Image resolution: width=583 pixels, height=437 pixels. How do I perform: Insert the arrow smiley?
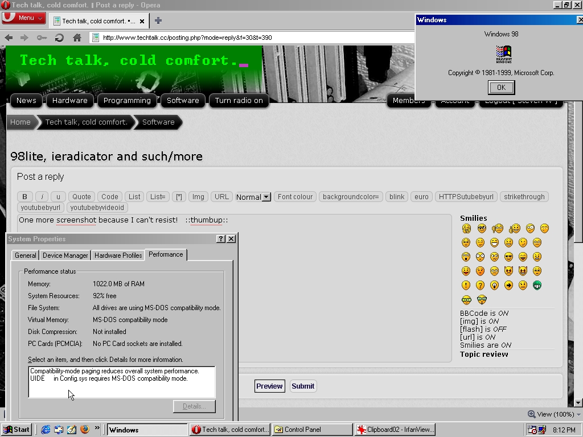tap(508, 286)
